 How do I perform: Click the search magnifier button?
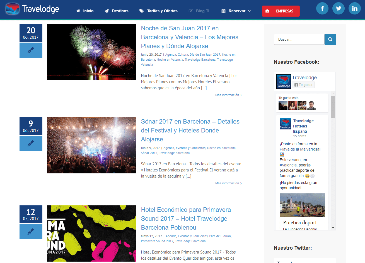click(330, 39)
